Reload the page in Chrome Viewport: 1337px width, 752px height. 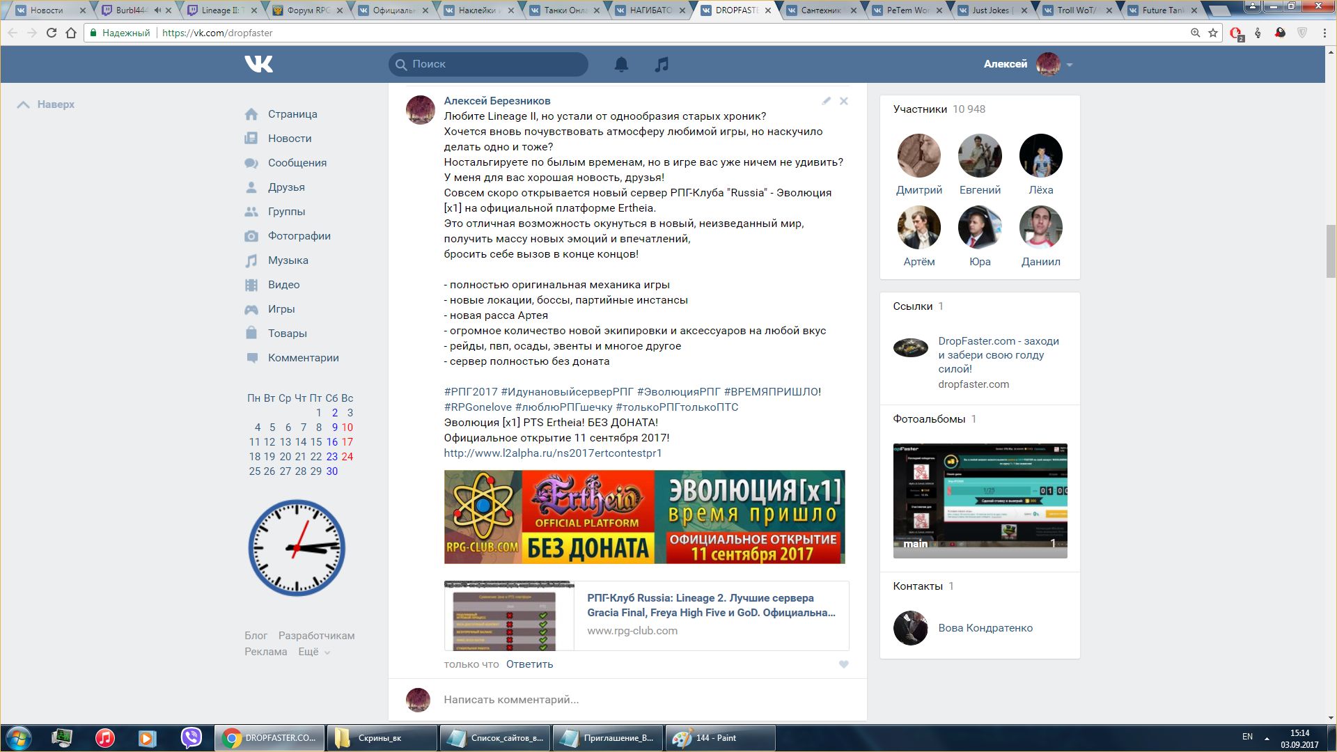coord(51,33)
